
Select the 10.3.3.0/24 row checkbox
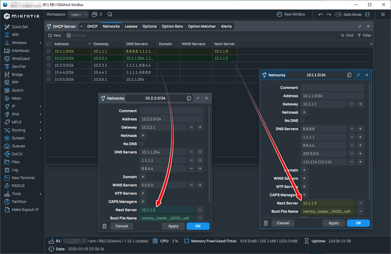coord(49,65)
